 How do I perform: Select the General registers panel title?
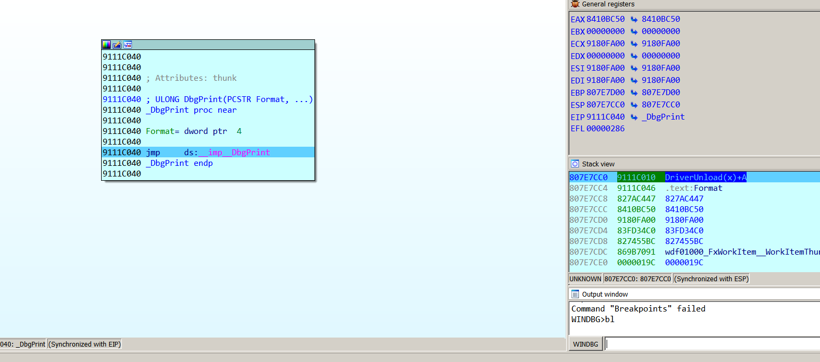(608, 4)
